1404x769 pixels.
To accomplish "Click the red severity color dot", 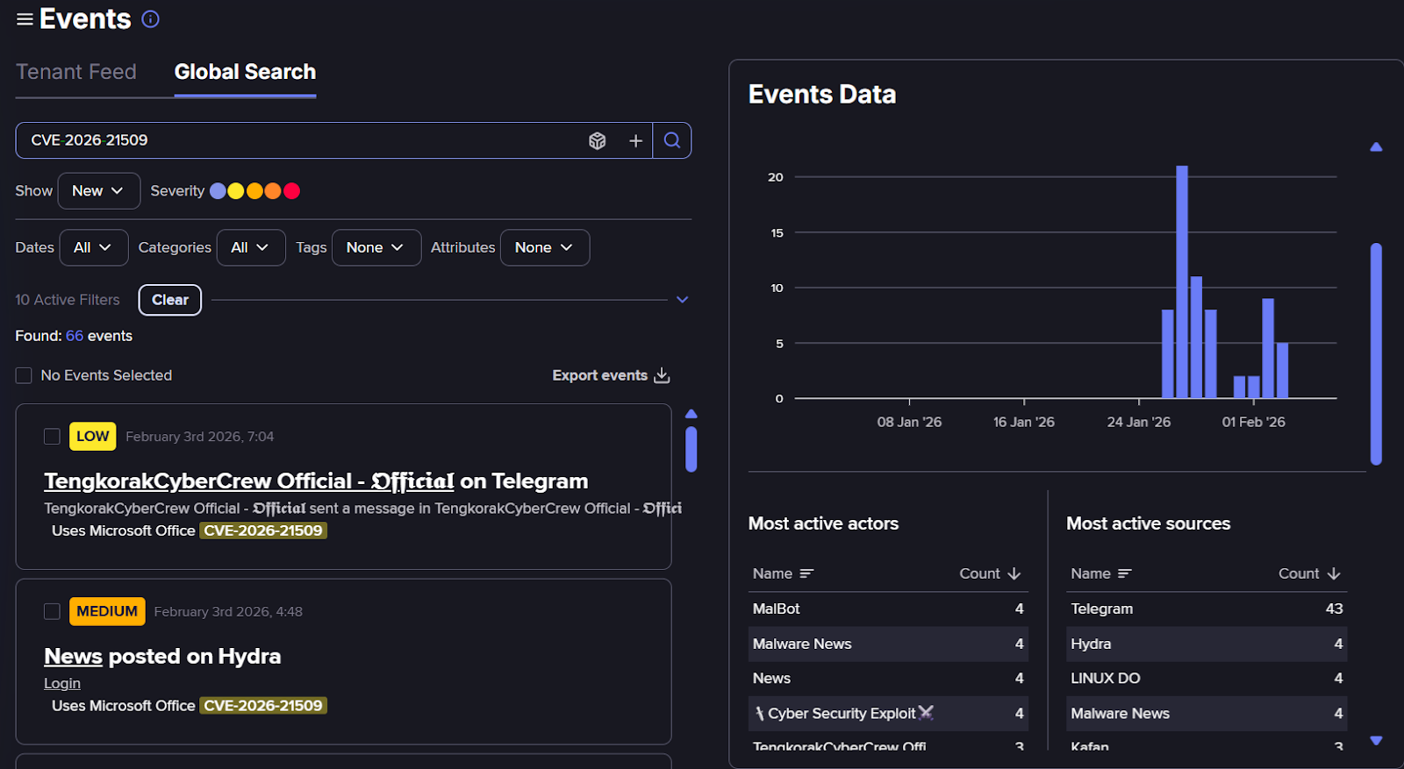I will (x=292, y=191).
